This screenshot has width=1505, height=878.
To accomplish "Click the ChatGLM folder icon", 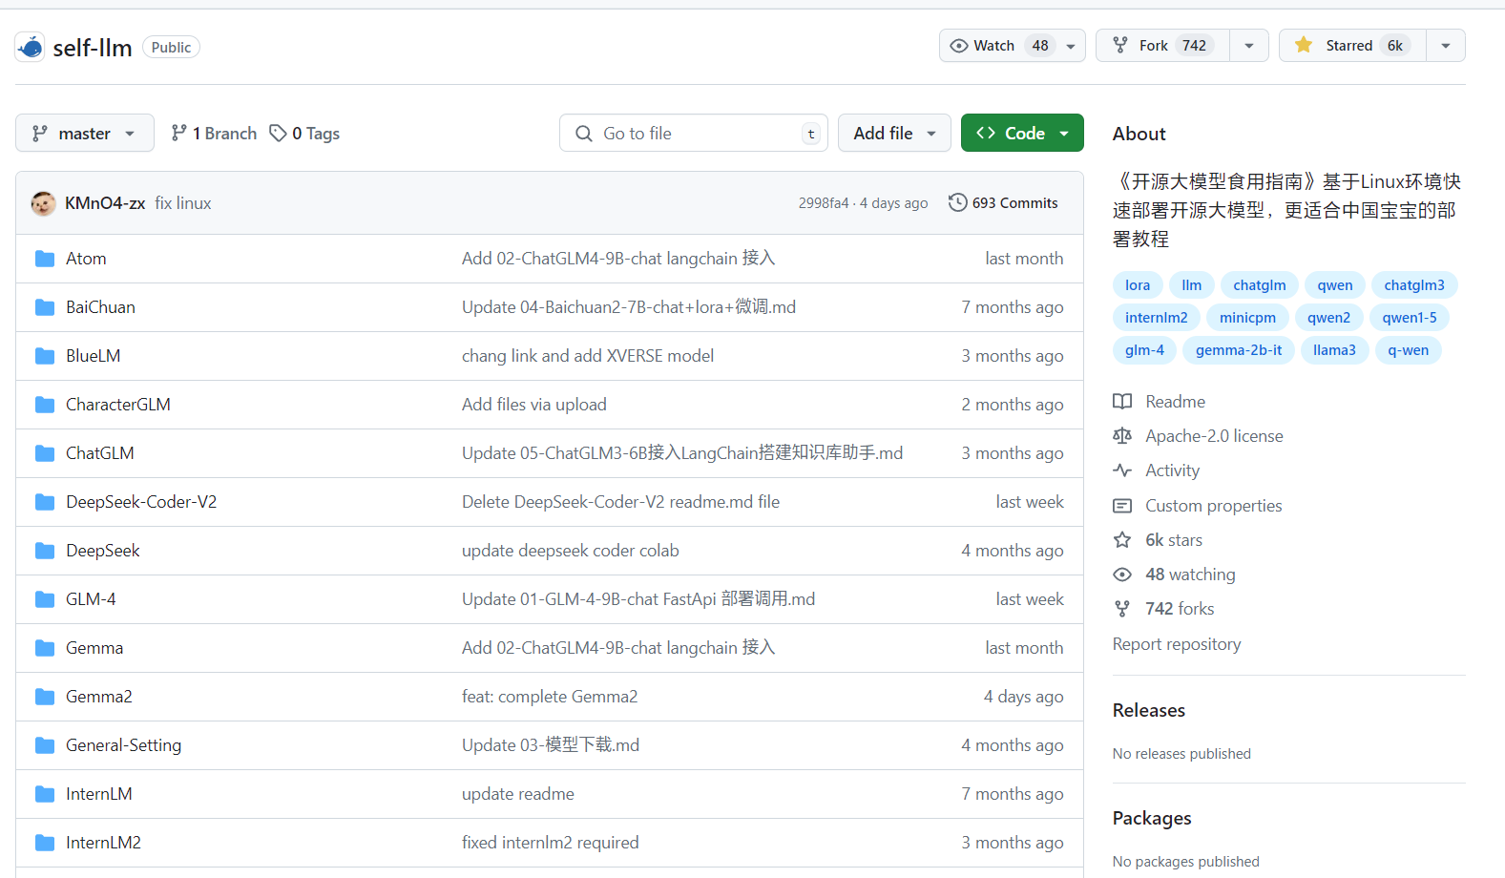I will [45, 453].
